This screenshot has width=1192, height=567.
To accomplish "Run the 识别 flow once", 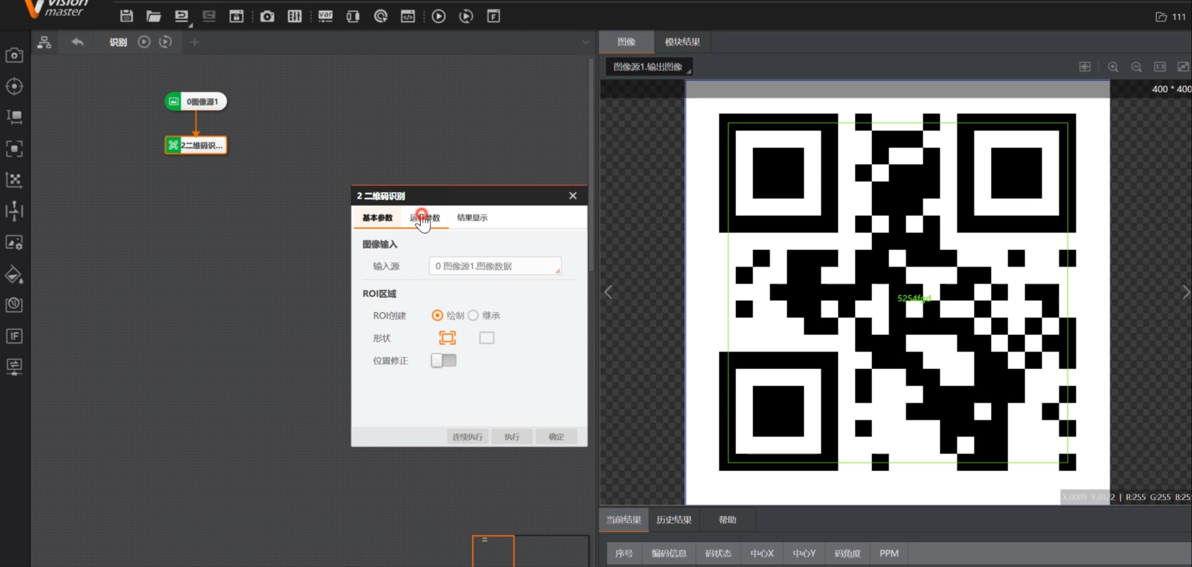I will click(144, 42).
